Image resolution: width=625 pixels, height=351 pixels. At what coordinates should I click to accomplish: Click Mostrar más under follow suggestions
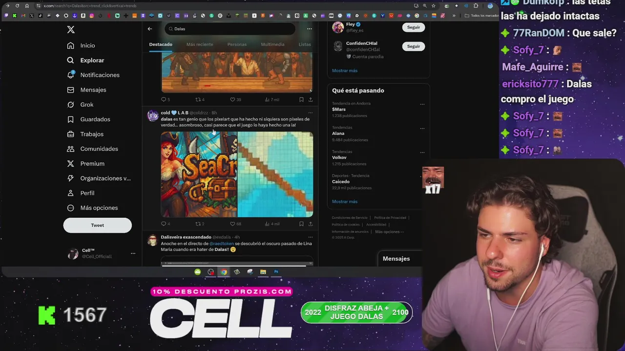[x=345, y=71]
